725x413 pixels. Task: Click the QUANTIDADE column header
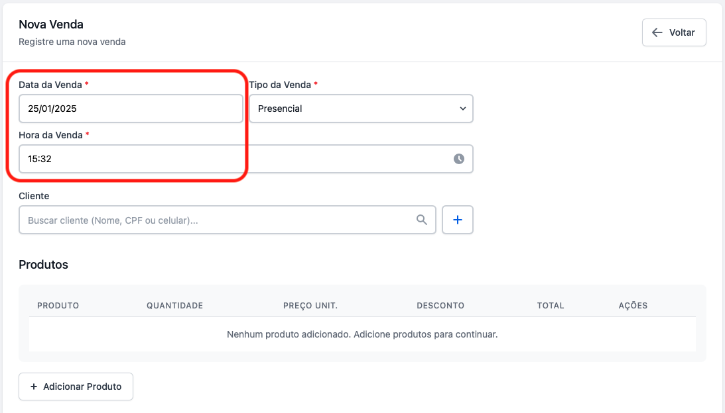point(174,306)
